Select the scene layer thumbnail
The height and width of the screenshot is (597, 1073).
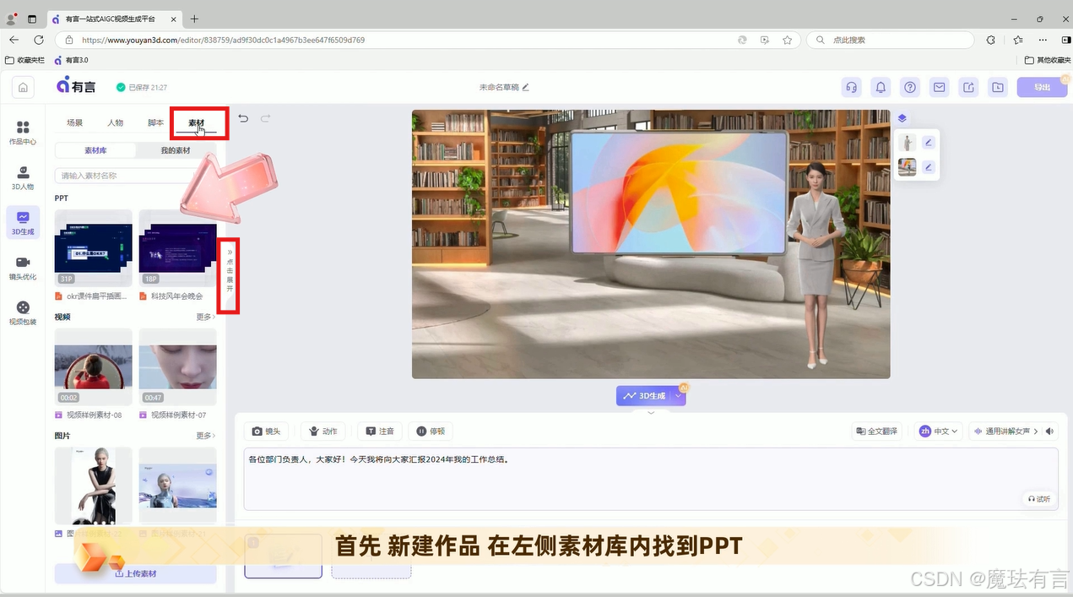908,167
